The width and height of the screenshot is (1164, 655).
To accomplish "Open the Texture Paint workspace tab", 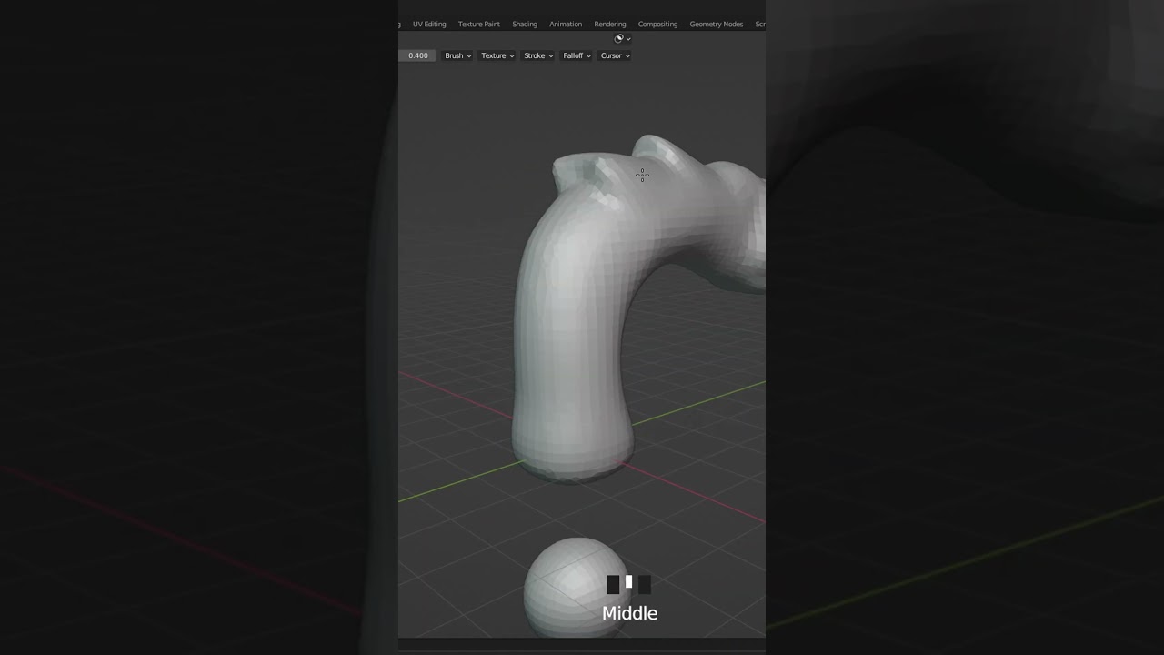I will coord(479,25).
